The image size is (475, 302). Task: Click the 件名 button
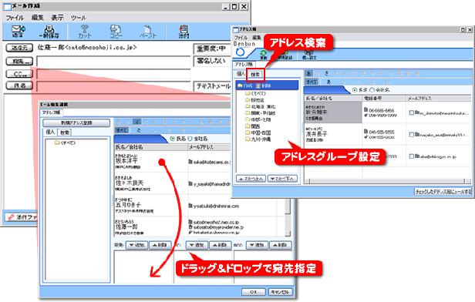coord(19,86)
